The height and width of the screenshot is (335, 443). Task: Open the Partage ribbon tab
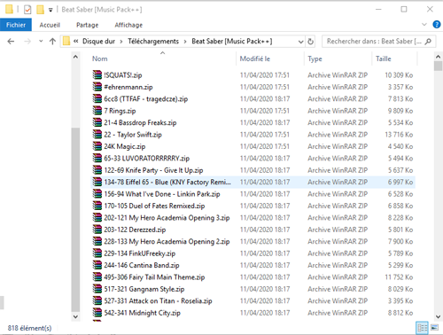pos(88,25)
